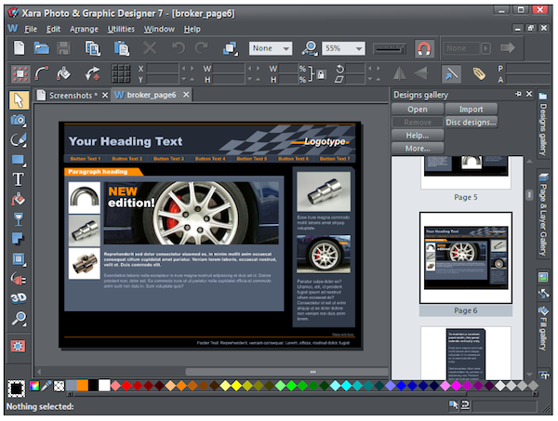Click the Copy icon
Image resolution: width=558 pixels, height=421 pixels.
tap(92, 48)
